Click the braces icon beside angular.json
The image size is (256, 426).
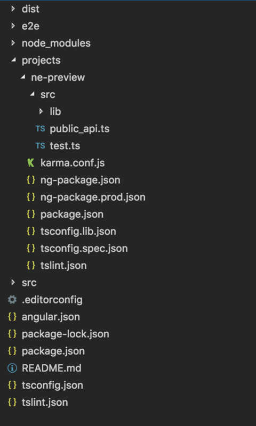(12, 317)
